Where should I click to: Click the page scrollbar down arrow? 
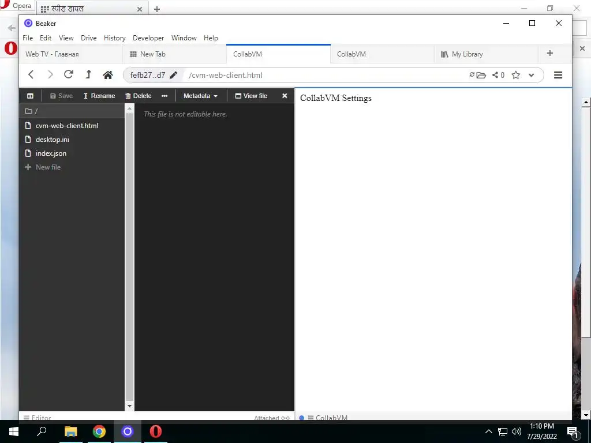point(586,415)
